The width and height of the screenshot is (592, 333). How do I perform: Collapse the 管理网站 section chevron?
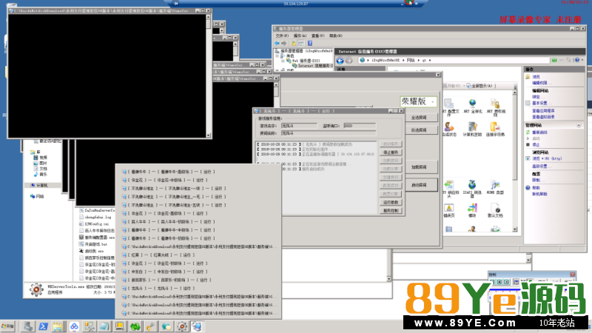coord(579,125)
